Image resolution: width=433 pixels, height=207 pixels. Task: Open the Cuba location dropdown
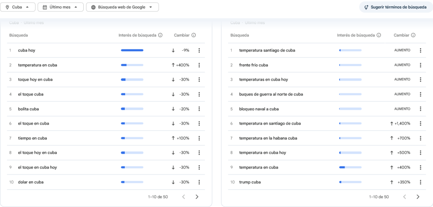18,7
